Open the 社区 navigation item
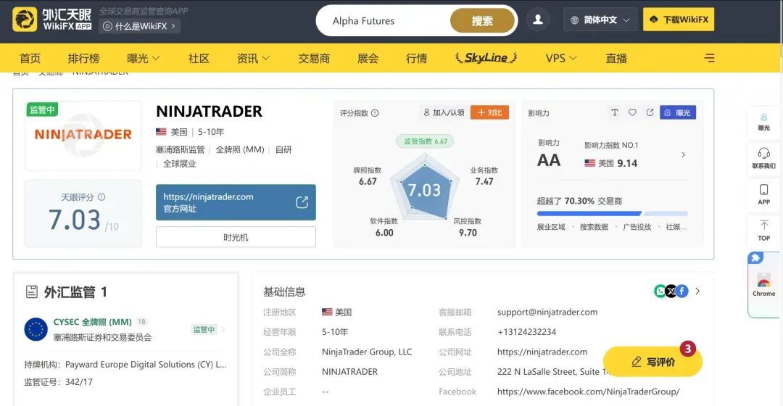Image resolution: width=783 pixels, height=406 pixels. (199, 59)
